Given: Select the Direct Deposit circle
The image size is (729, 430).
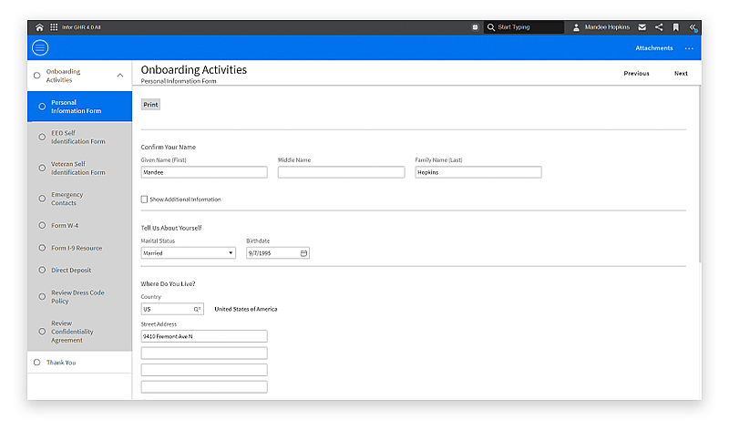Looking at the screenshot, I should (x=42, y=270).
